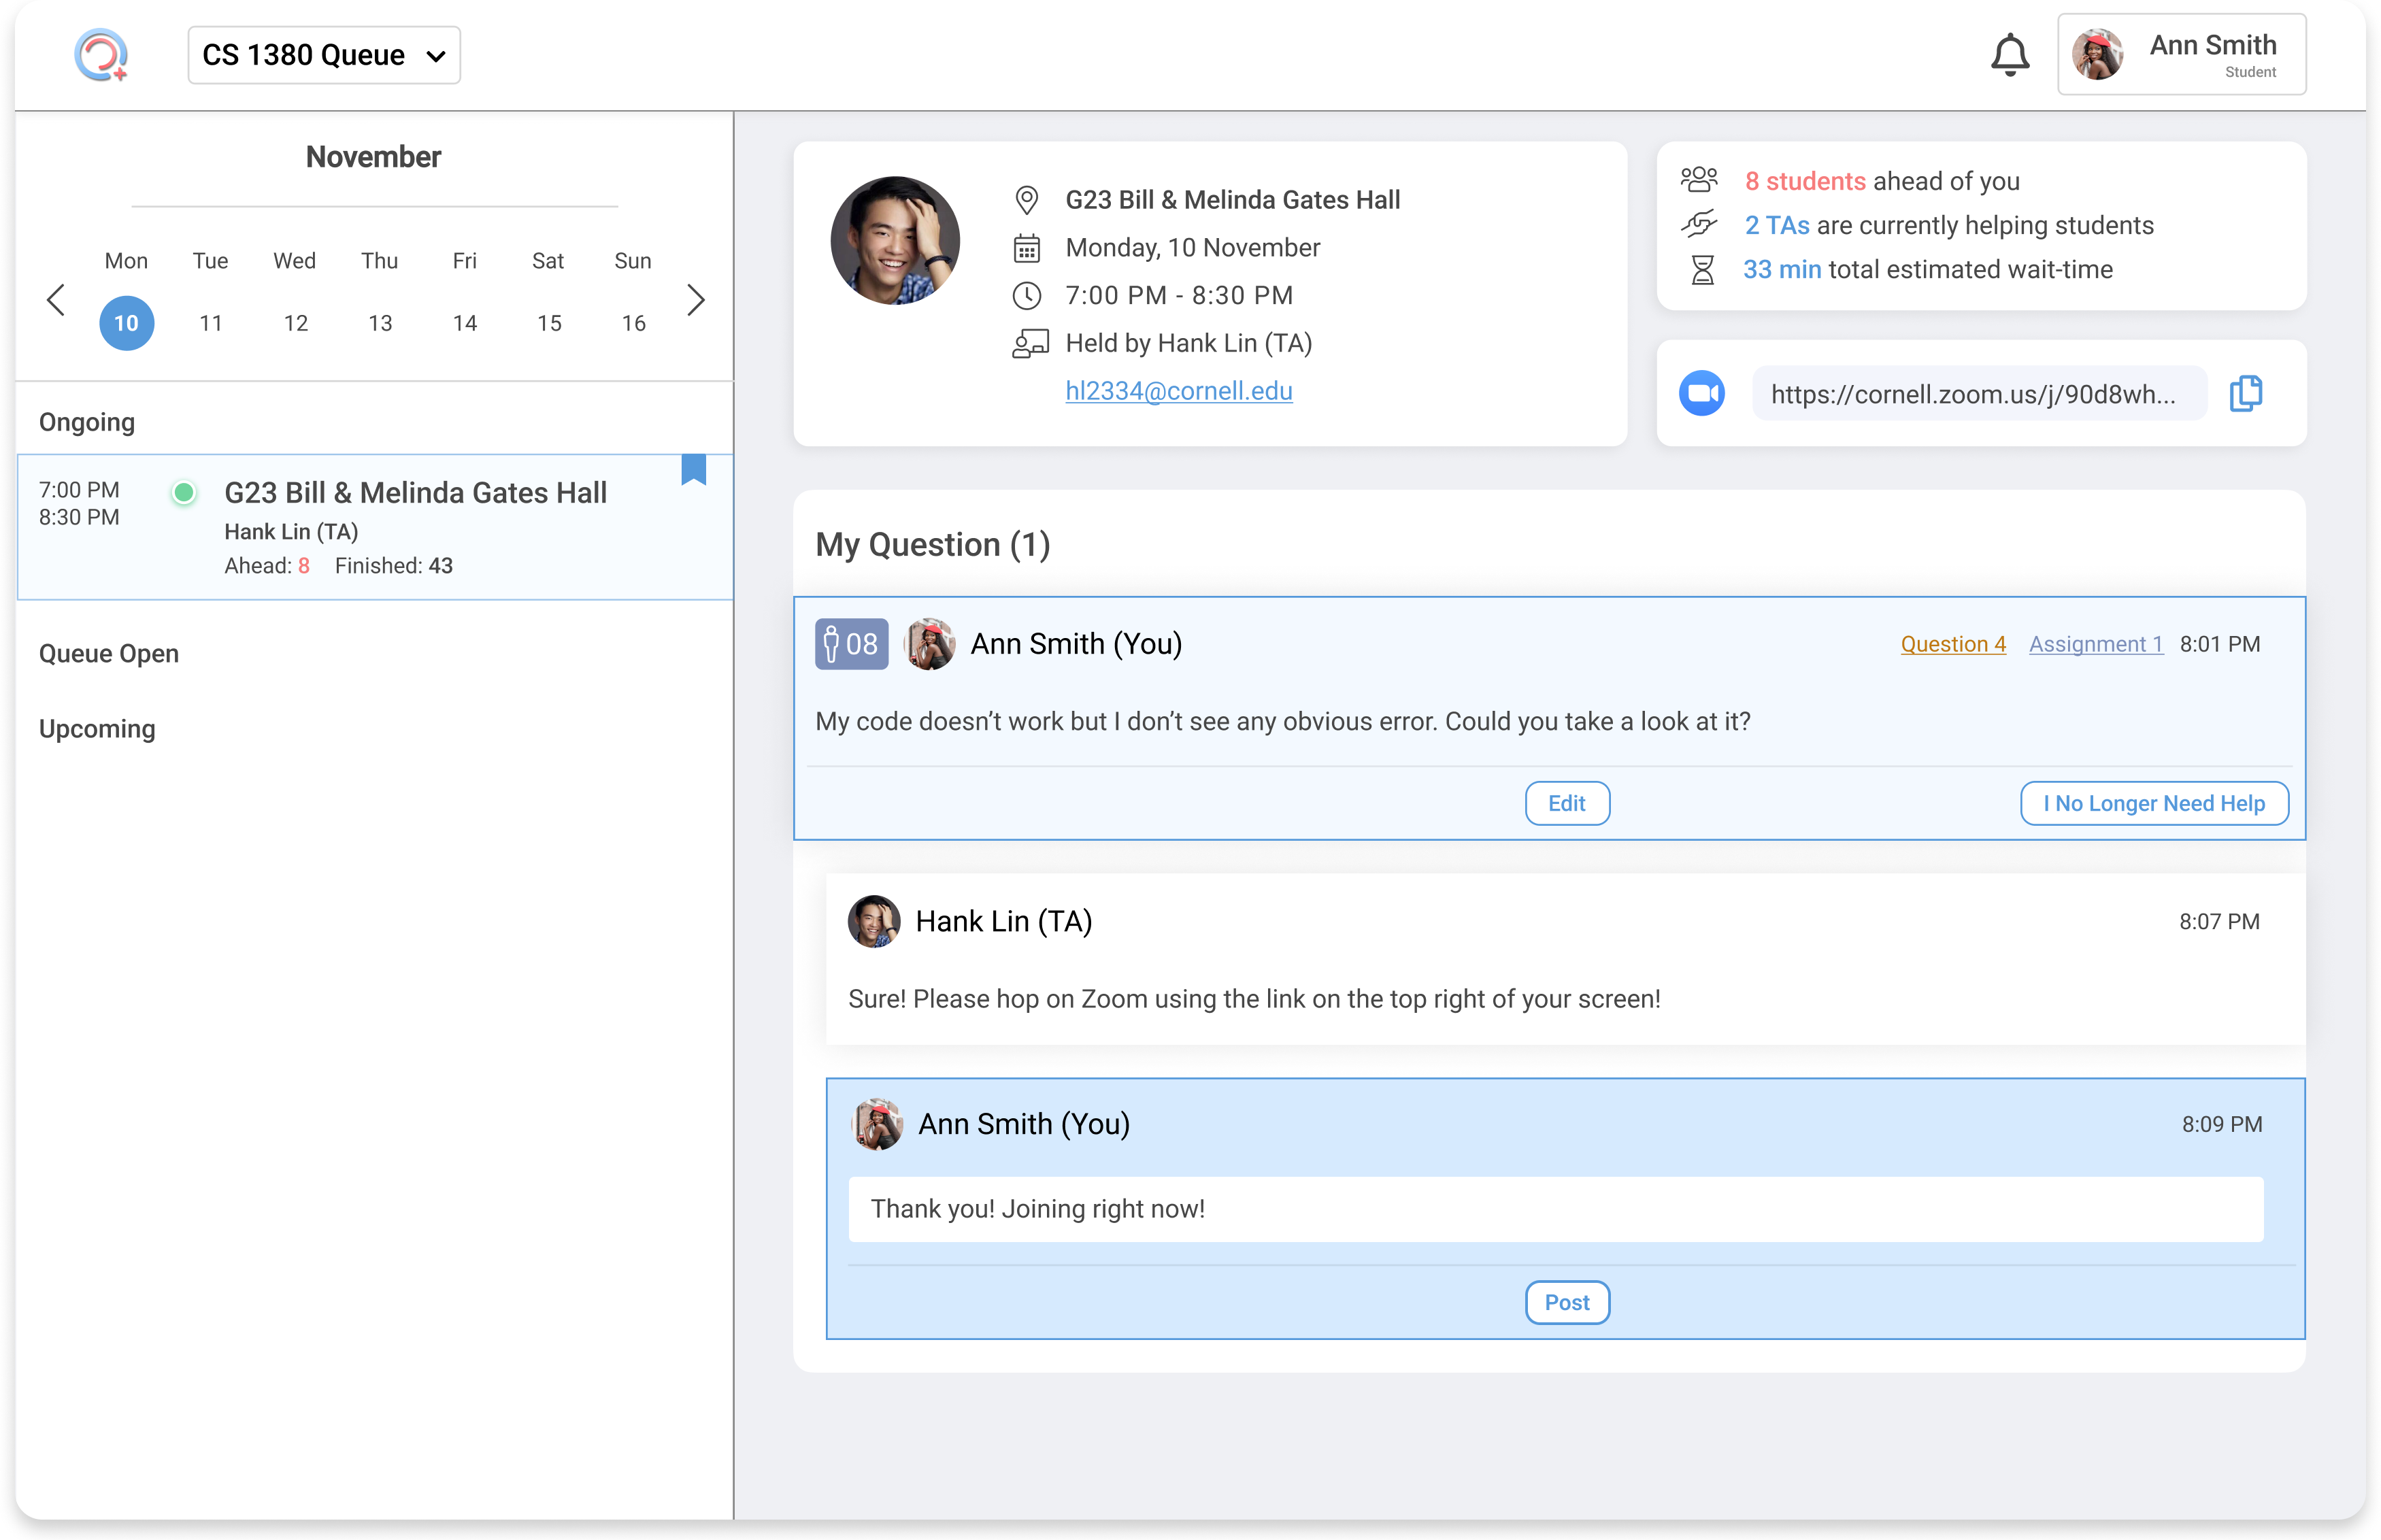Focus the reply text field
This screenshot has width=2381, height=1540.
pyautogui.click(x=1555, y=1209)
